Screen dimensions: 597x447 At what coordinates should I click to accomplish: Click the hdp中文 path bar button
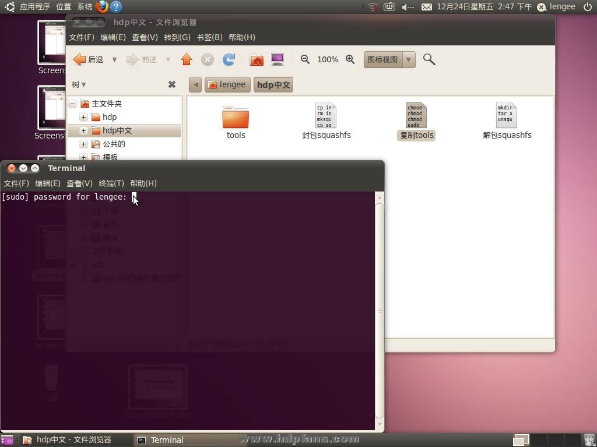[273, 84]
